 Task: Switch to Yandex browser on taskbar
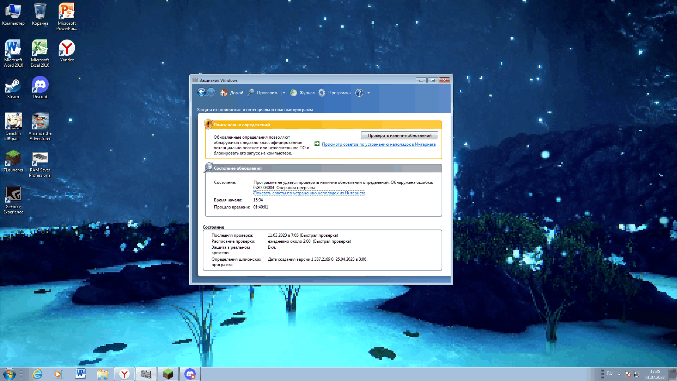point(124,374)
